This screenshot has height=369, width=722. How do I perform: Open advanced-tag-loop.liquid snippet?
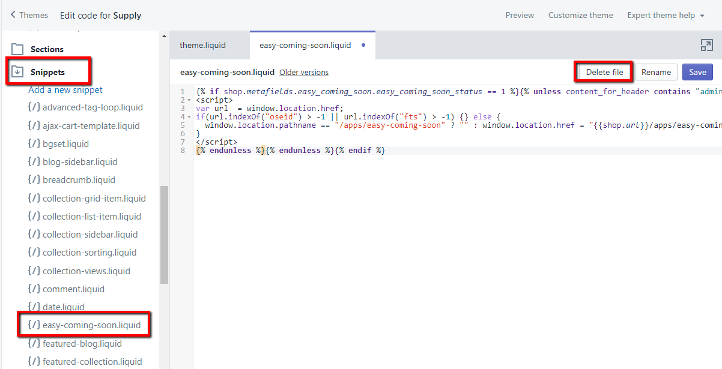(x=93, y=107)
